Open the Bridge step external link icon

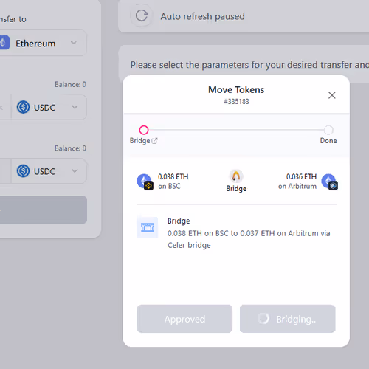pos(154,141)
